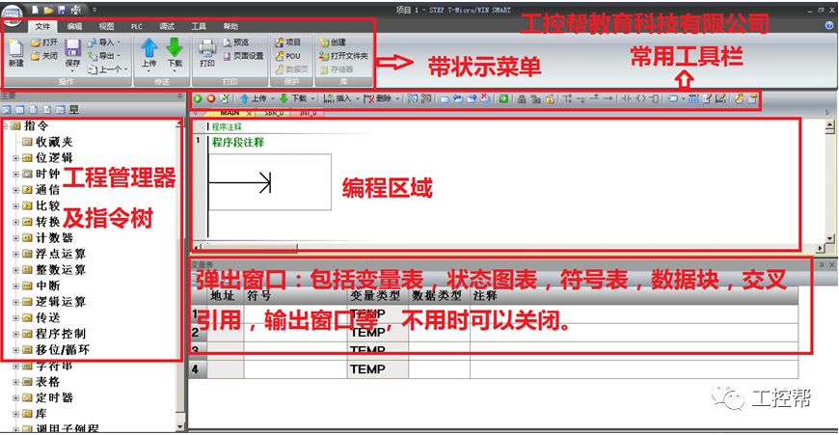Expand the 位逻辑 tree node
The image size is (839, 435).
tap(15, 158)
